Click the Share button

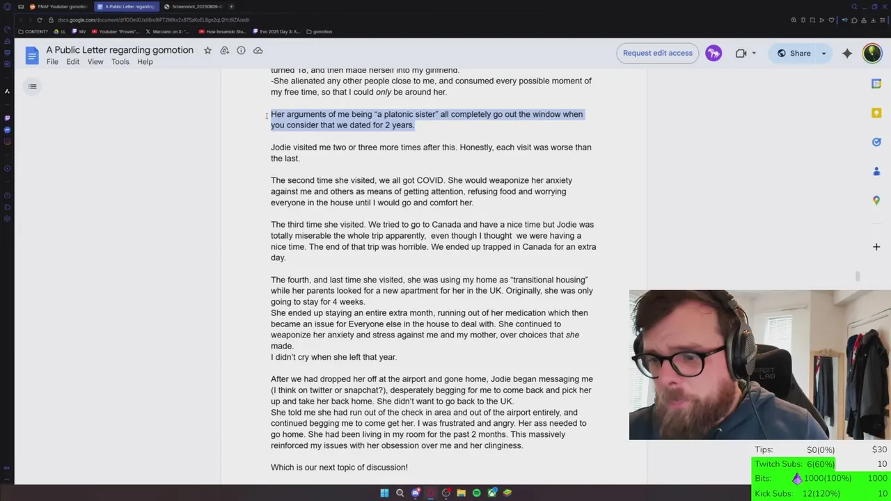pyautogui.click(x=794, y=54)
